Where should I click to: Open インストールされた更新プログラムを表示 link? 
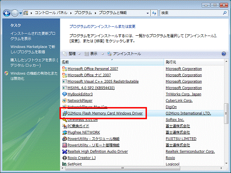pos(33,36)
